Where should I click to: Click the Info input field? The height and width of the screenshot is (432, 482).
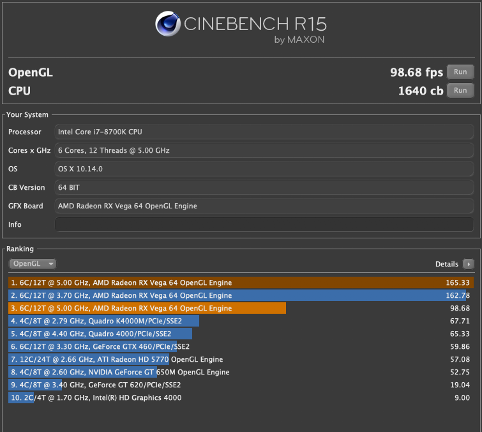pos(264,224)
